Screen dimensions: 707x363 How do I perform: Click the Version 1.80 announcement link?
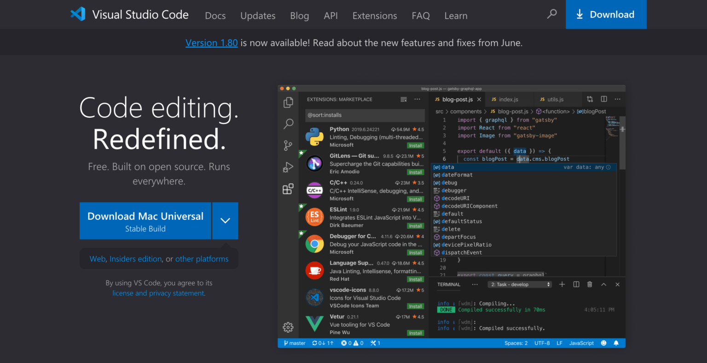coord(211,42)
